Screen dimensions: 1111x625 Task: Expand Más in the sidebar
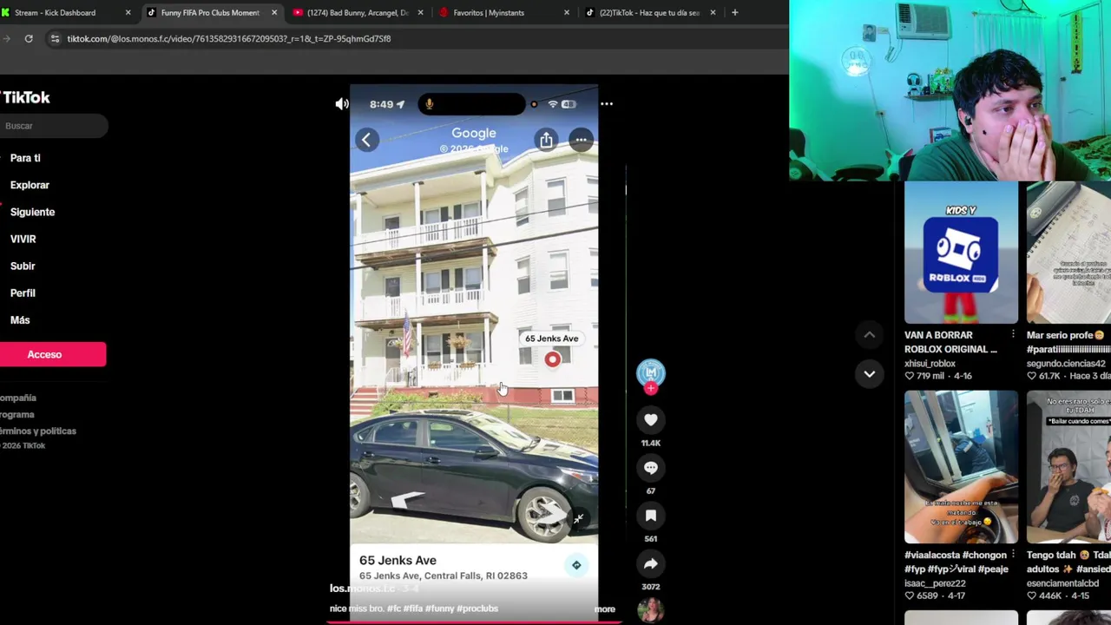(x=20, y=320)
